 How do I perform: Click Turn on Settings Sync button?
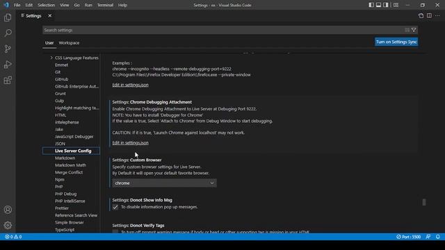396,42
